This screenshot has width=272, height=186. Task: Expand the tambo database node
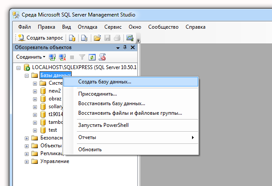(x=35, y=123)
